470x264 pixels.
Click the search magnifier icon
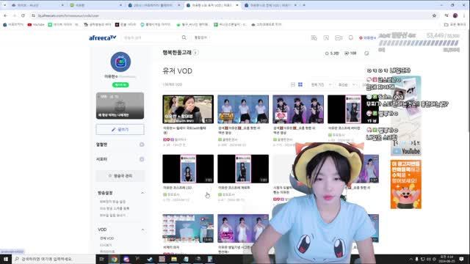(x=184, y=37)
